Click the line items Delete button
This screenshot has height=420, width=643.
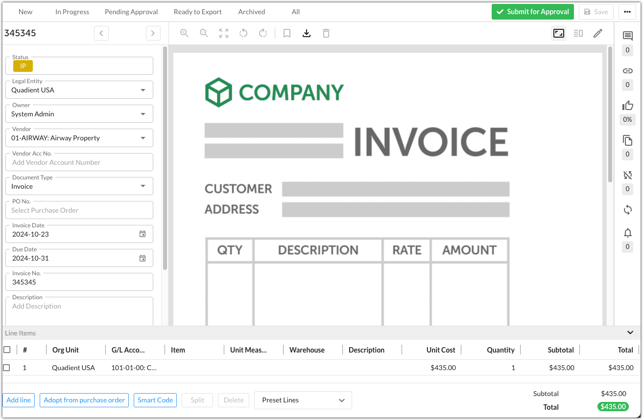(x=234, y=400)
